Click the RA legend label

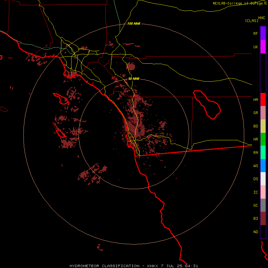[x=255, y=152]
